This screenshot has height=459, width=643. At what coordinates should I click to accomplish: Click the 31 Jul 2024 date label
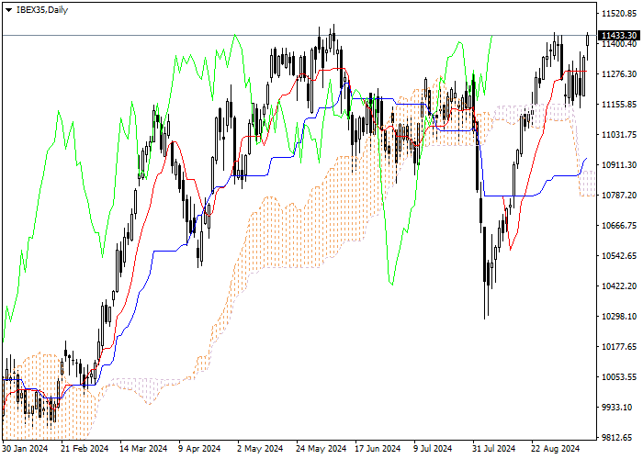[494, 449]
